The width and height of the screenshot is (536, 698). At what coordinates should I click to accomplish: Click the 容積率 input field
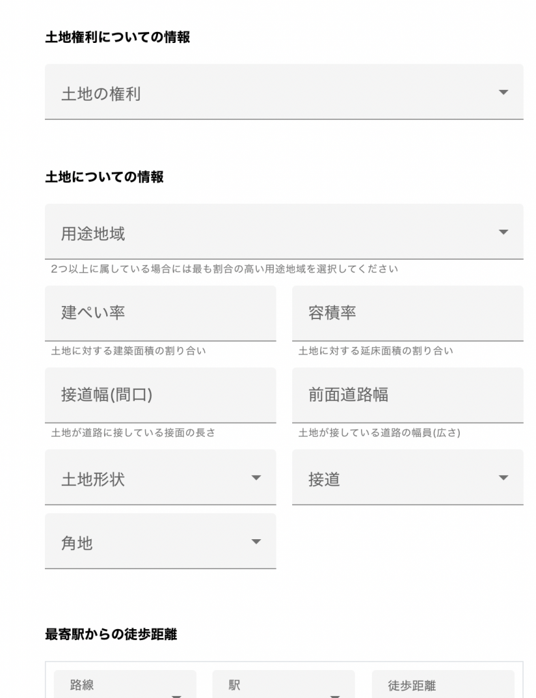(x=407, y=314)
